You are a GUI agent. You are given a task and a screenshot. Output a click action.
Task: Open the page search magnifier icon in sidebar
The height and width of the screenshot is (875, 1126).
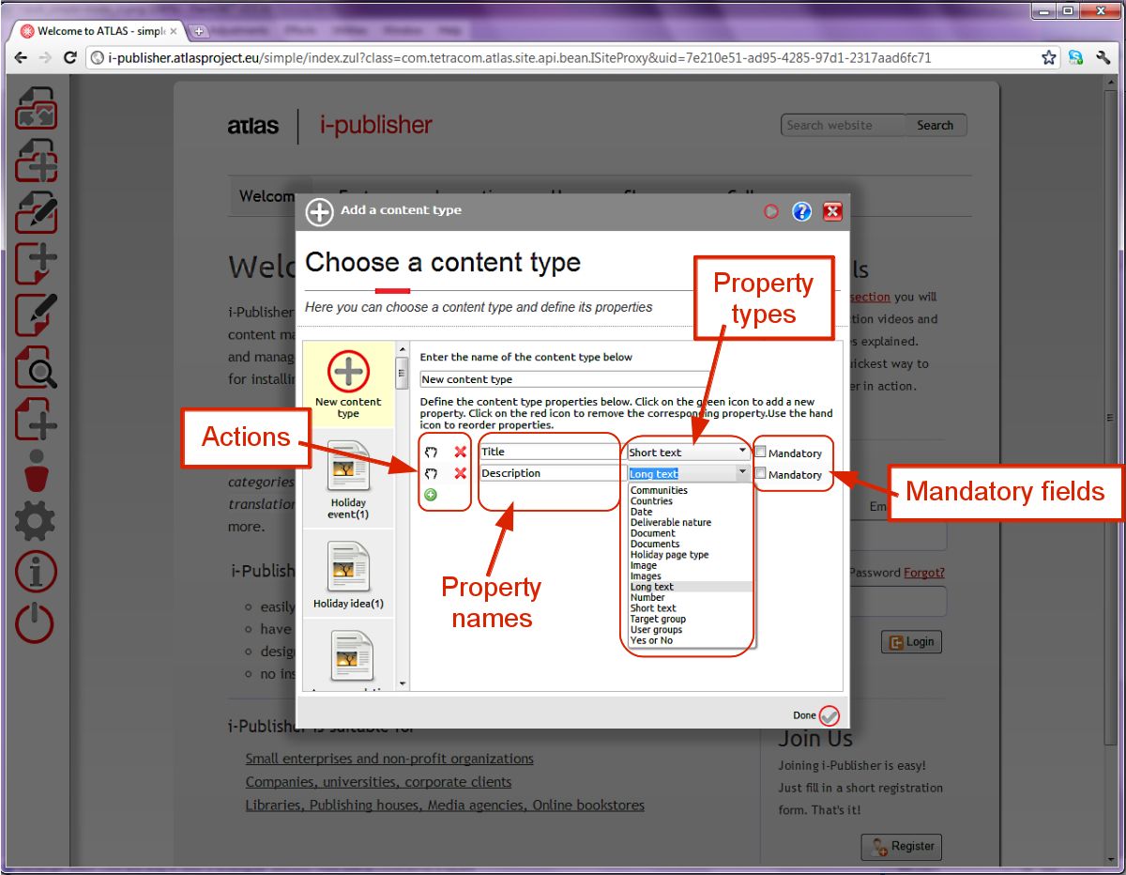(37, 366)
